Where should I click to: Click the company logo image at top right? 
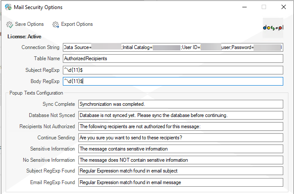point(273,28)
